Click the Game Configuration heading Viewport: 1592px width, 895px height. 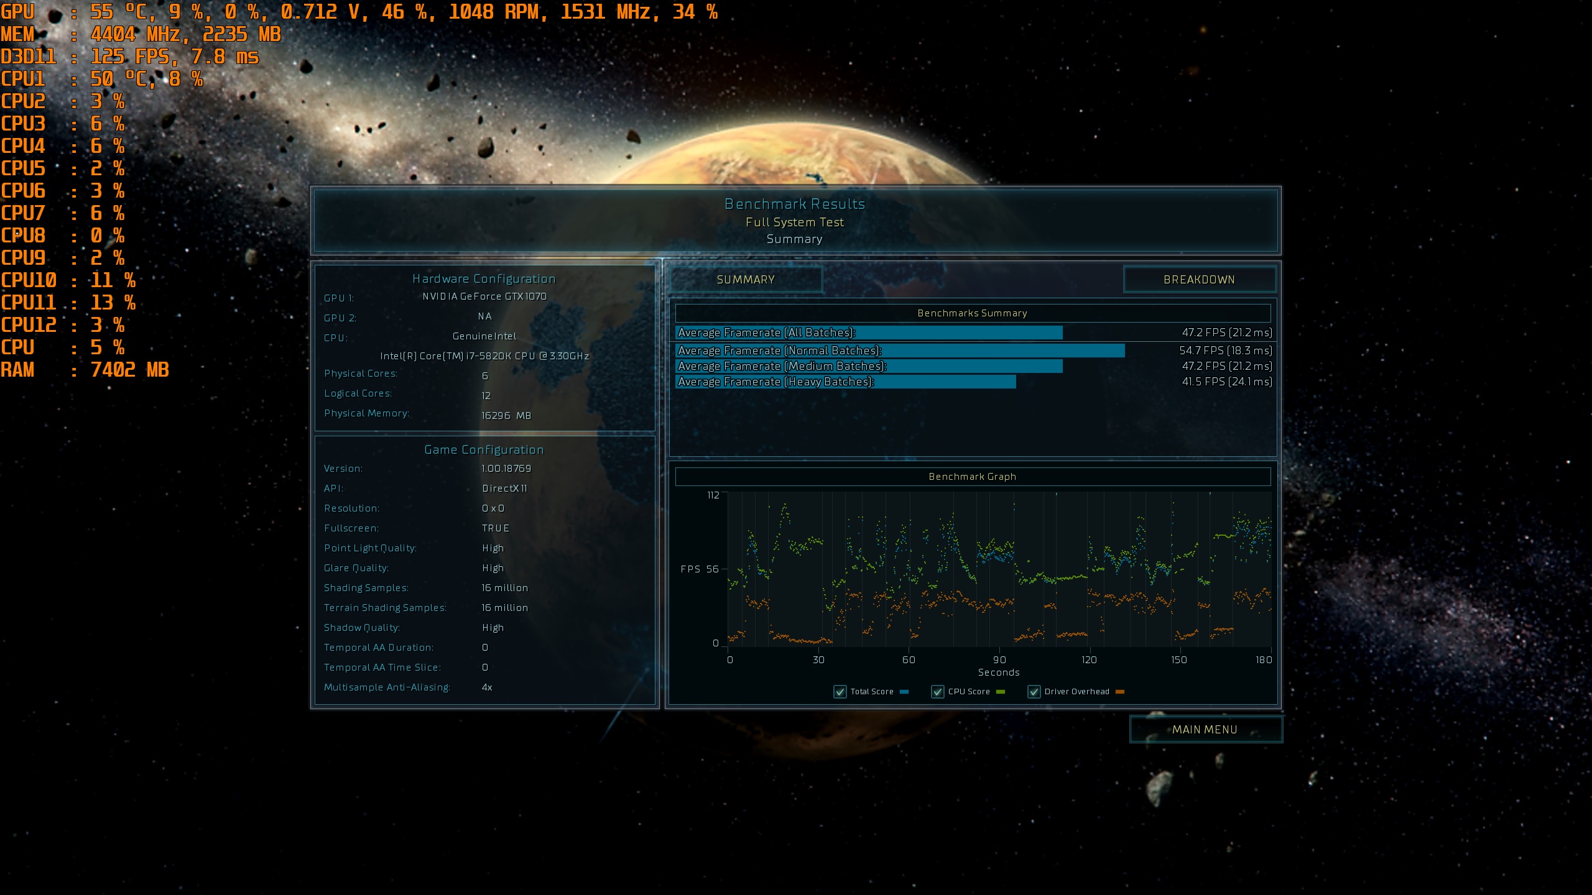(484, 450)
